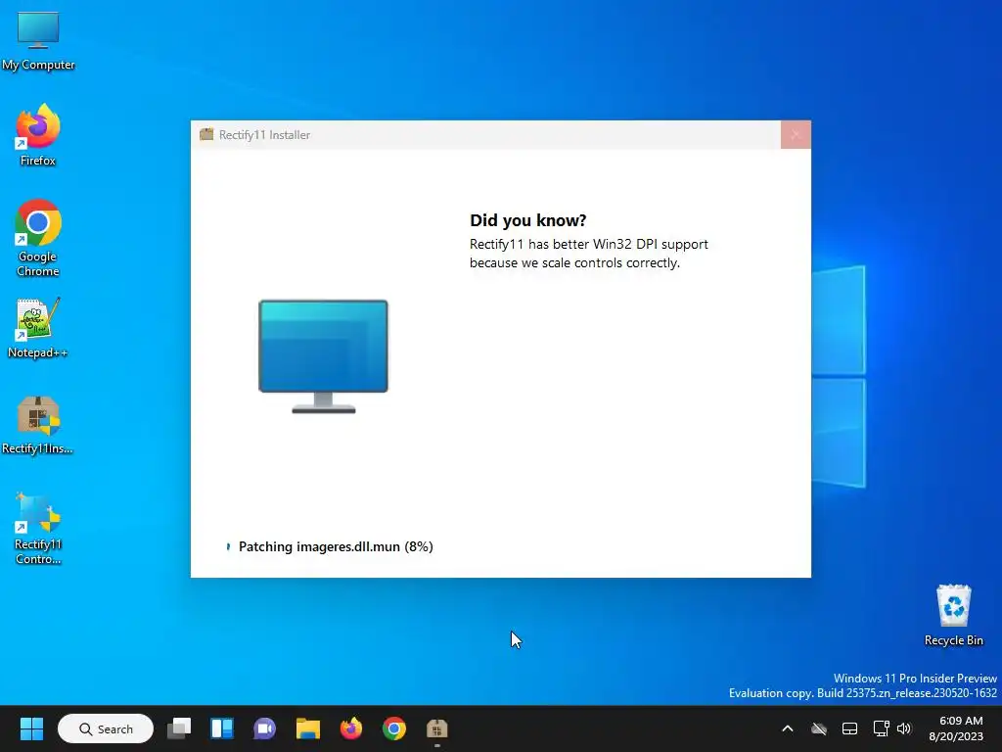Open the My Computer desktop icon
Image resolution: width=1002 pixels, height=752 pixels.
pyautogui.click(x=38, y=40)
